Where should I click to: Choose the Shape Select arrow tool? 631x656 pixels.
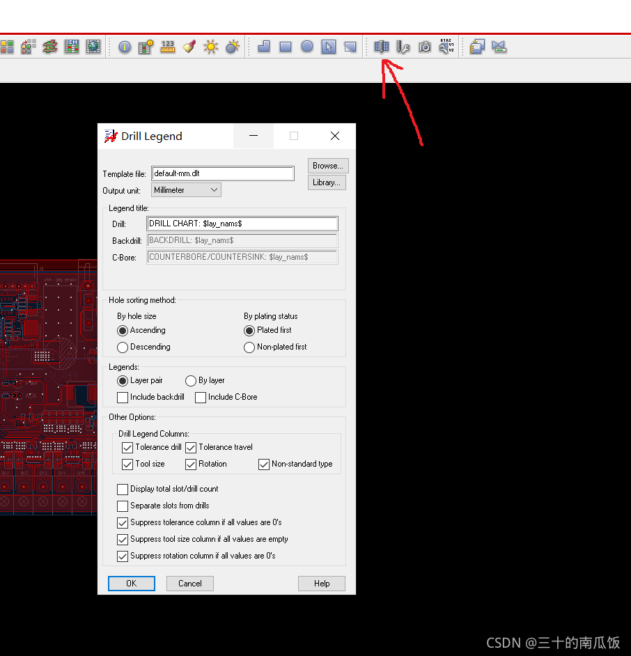pos(329,47)
